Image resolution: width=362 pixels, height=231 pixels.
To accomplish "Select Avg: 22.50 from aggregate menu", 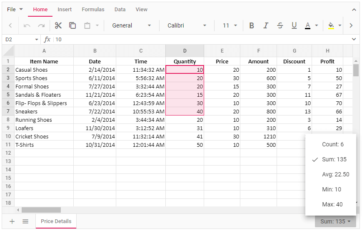I will click(335, 174).
